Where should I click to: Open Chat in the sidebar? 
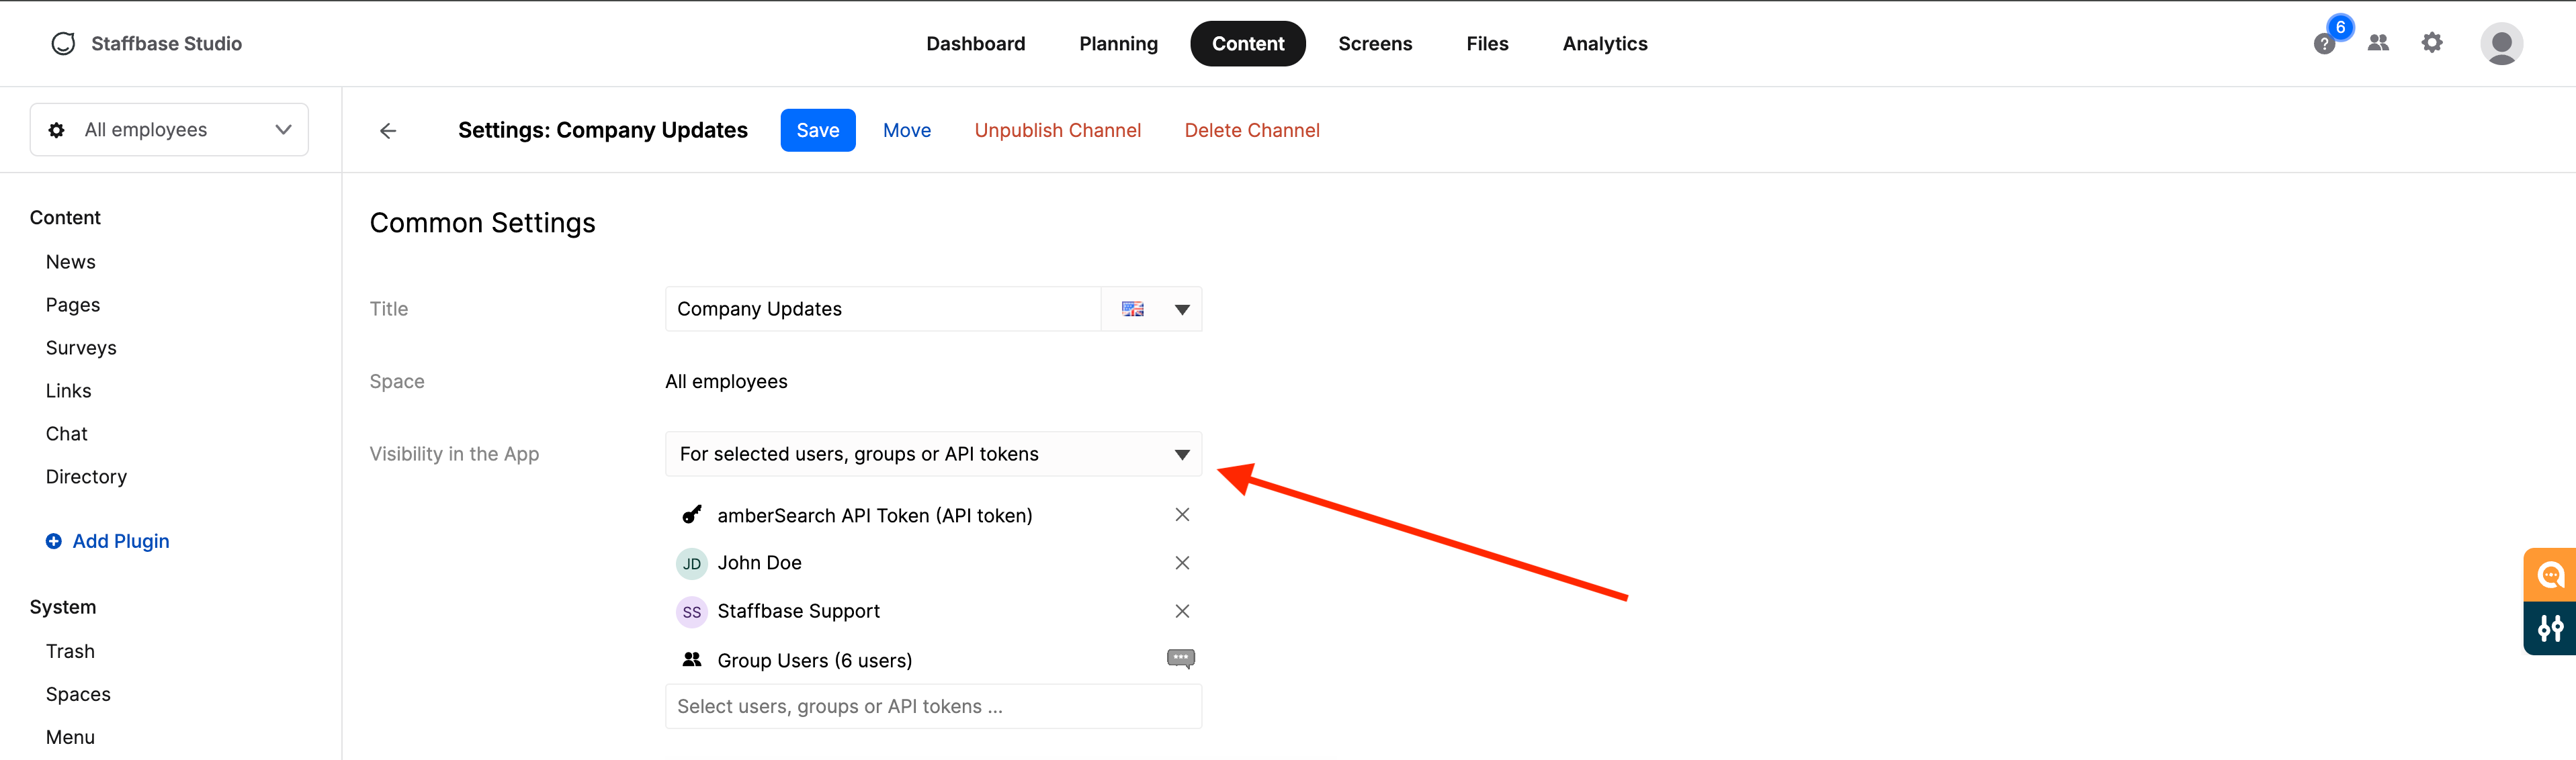[x=66, y=434]
